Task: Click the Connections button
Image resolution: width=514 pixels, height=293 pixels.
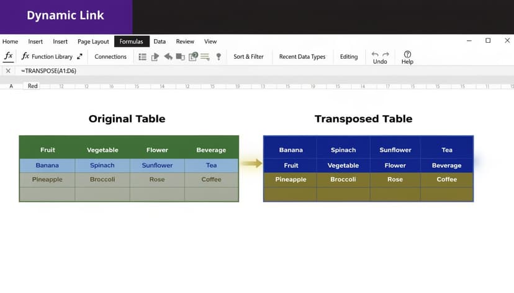Action: tap(110, 56)
